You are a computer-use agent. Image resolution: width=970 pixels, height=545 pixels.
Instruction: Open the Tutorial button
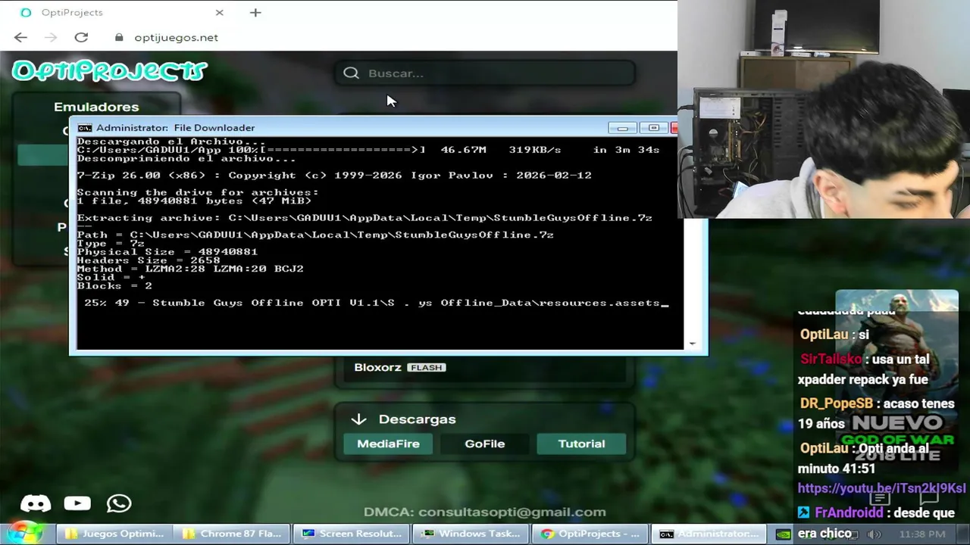click(x=581, y=444)
